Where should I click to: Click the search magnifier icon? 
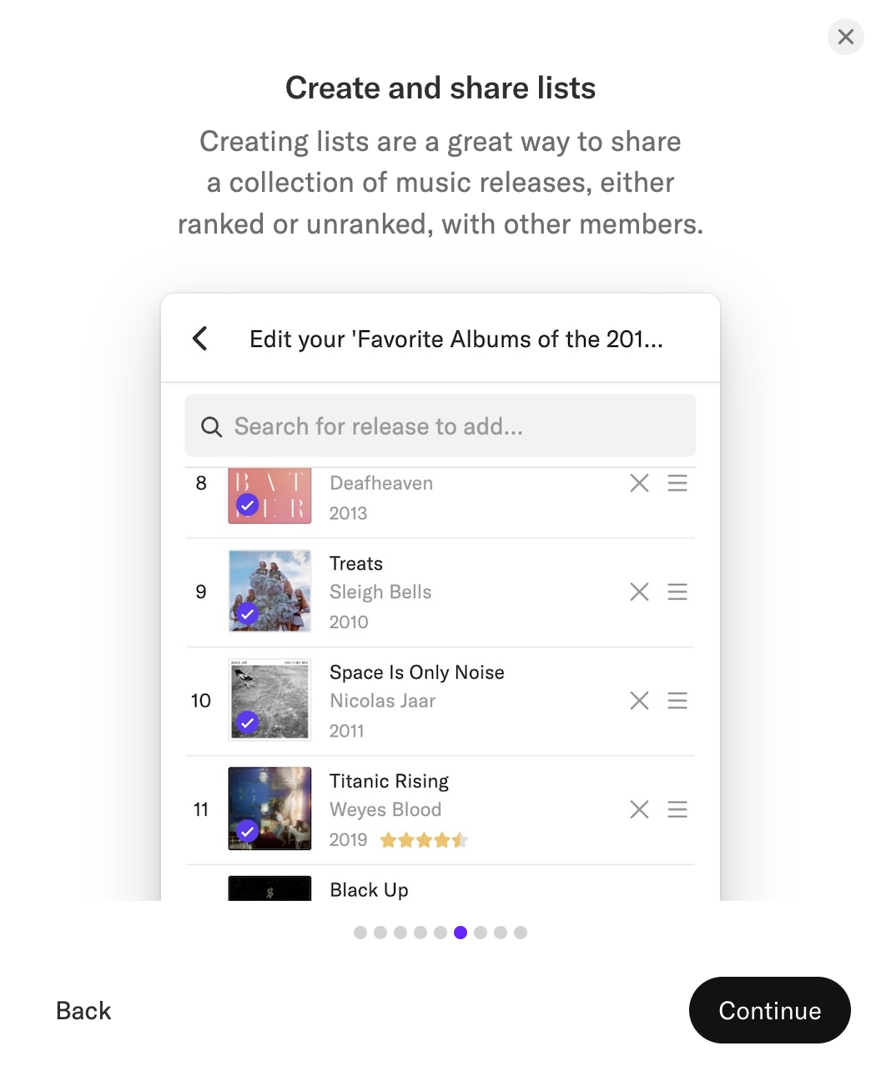pyautogui.click(x=212, y=427)
